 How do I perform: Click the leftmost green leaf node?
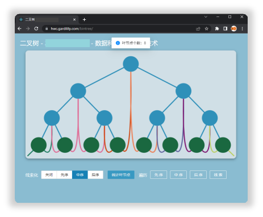39,145
